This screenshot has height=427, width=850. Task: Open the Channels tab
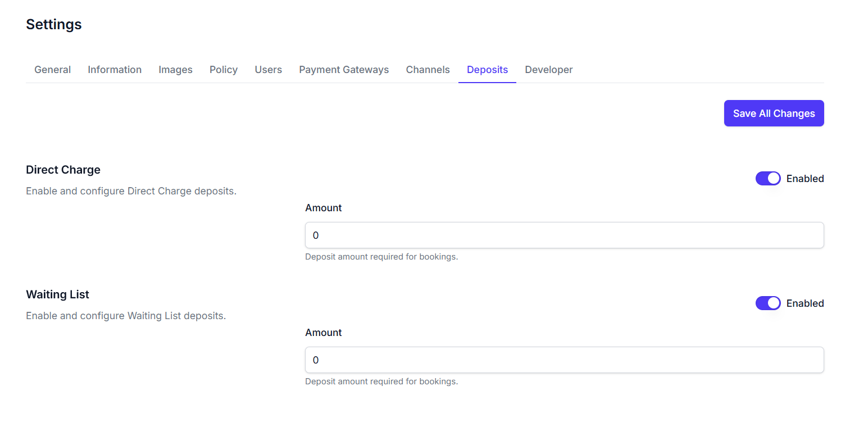[428, 70]
